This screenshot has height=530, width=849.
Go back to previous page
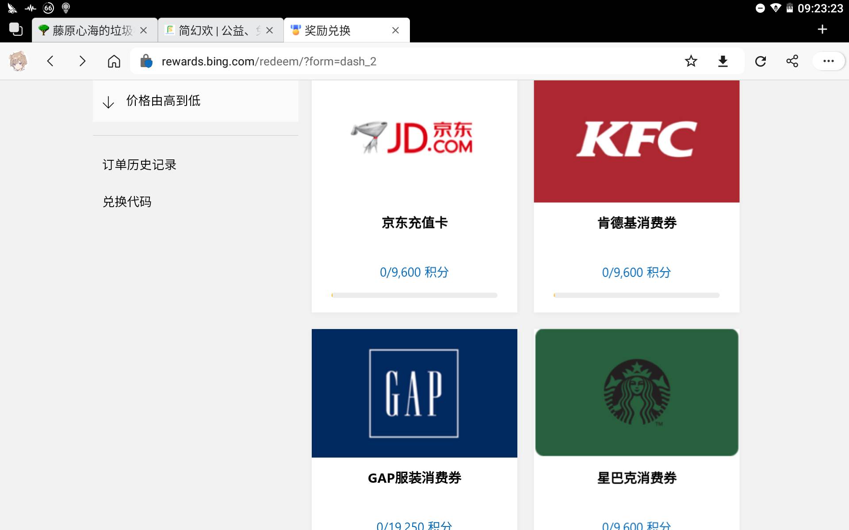(50, 61)
